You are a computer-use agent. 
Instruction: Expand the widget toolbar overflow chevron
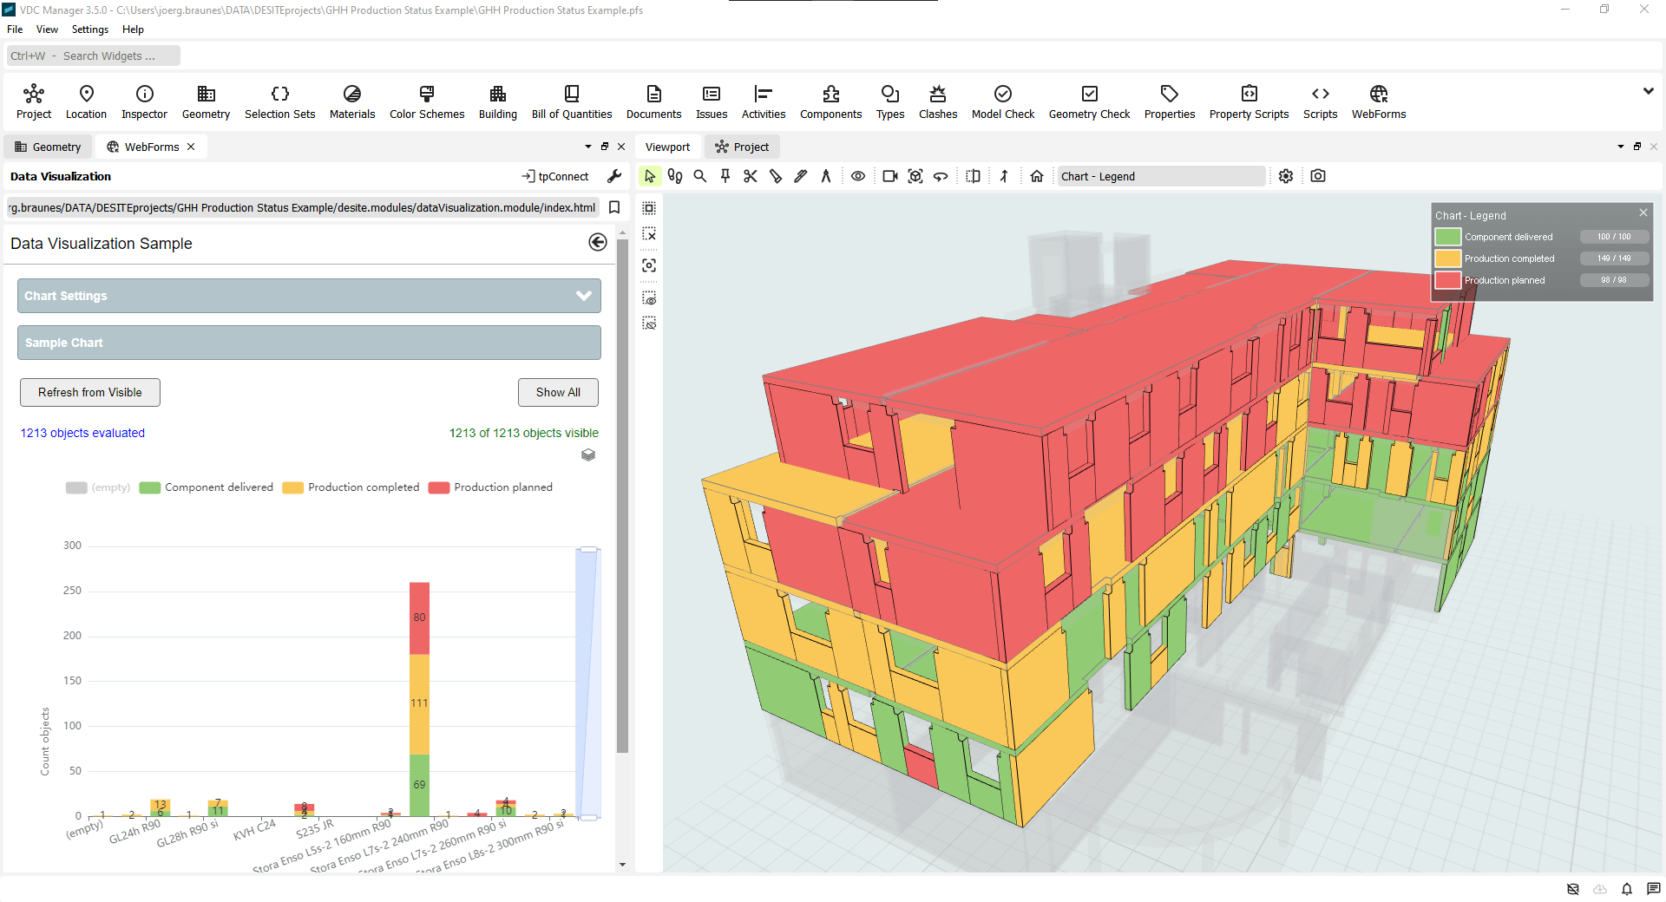pos(1648,91)
